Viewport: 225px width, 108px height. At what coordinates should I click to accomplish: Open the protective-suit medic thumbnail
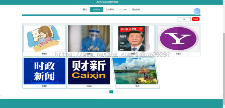[x=89, y=38]
